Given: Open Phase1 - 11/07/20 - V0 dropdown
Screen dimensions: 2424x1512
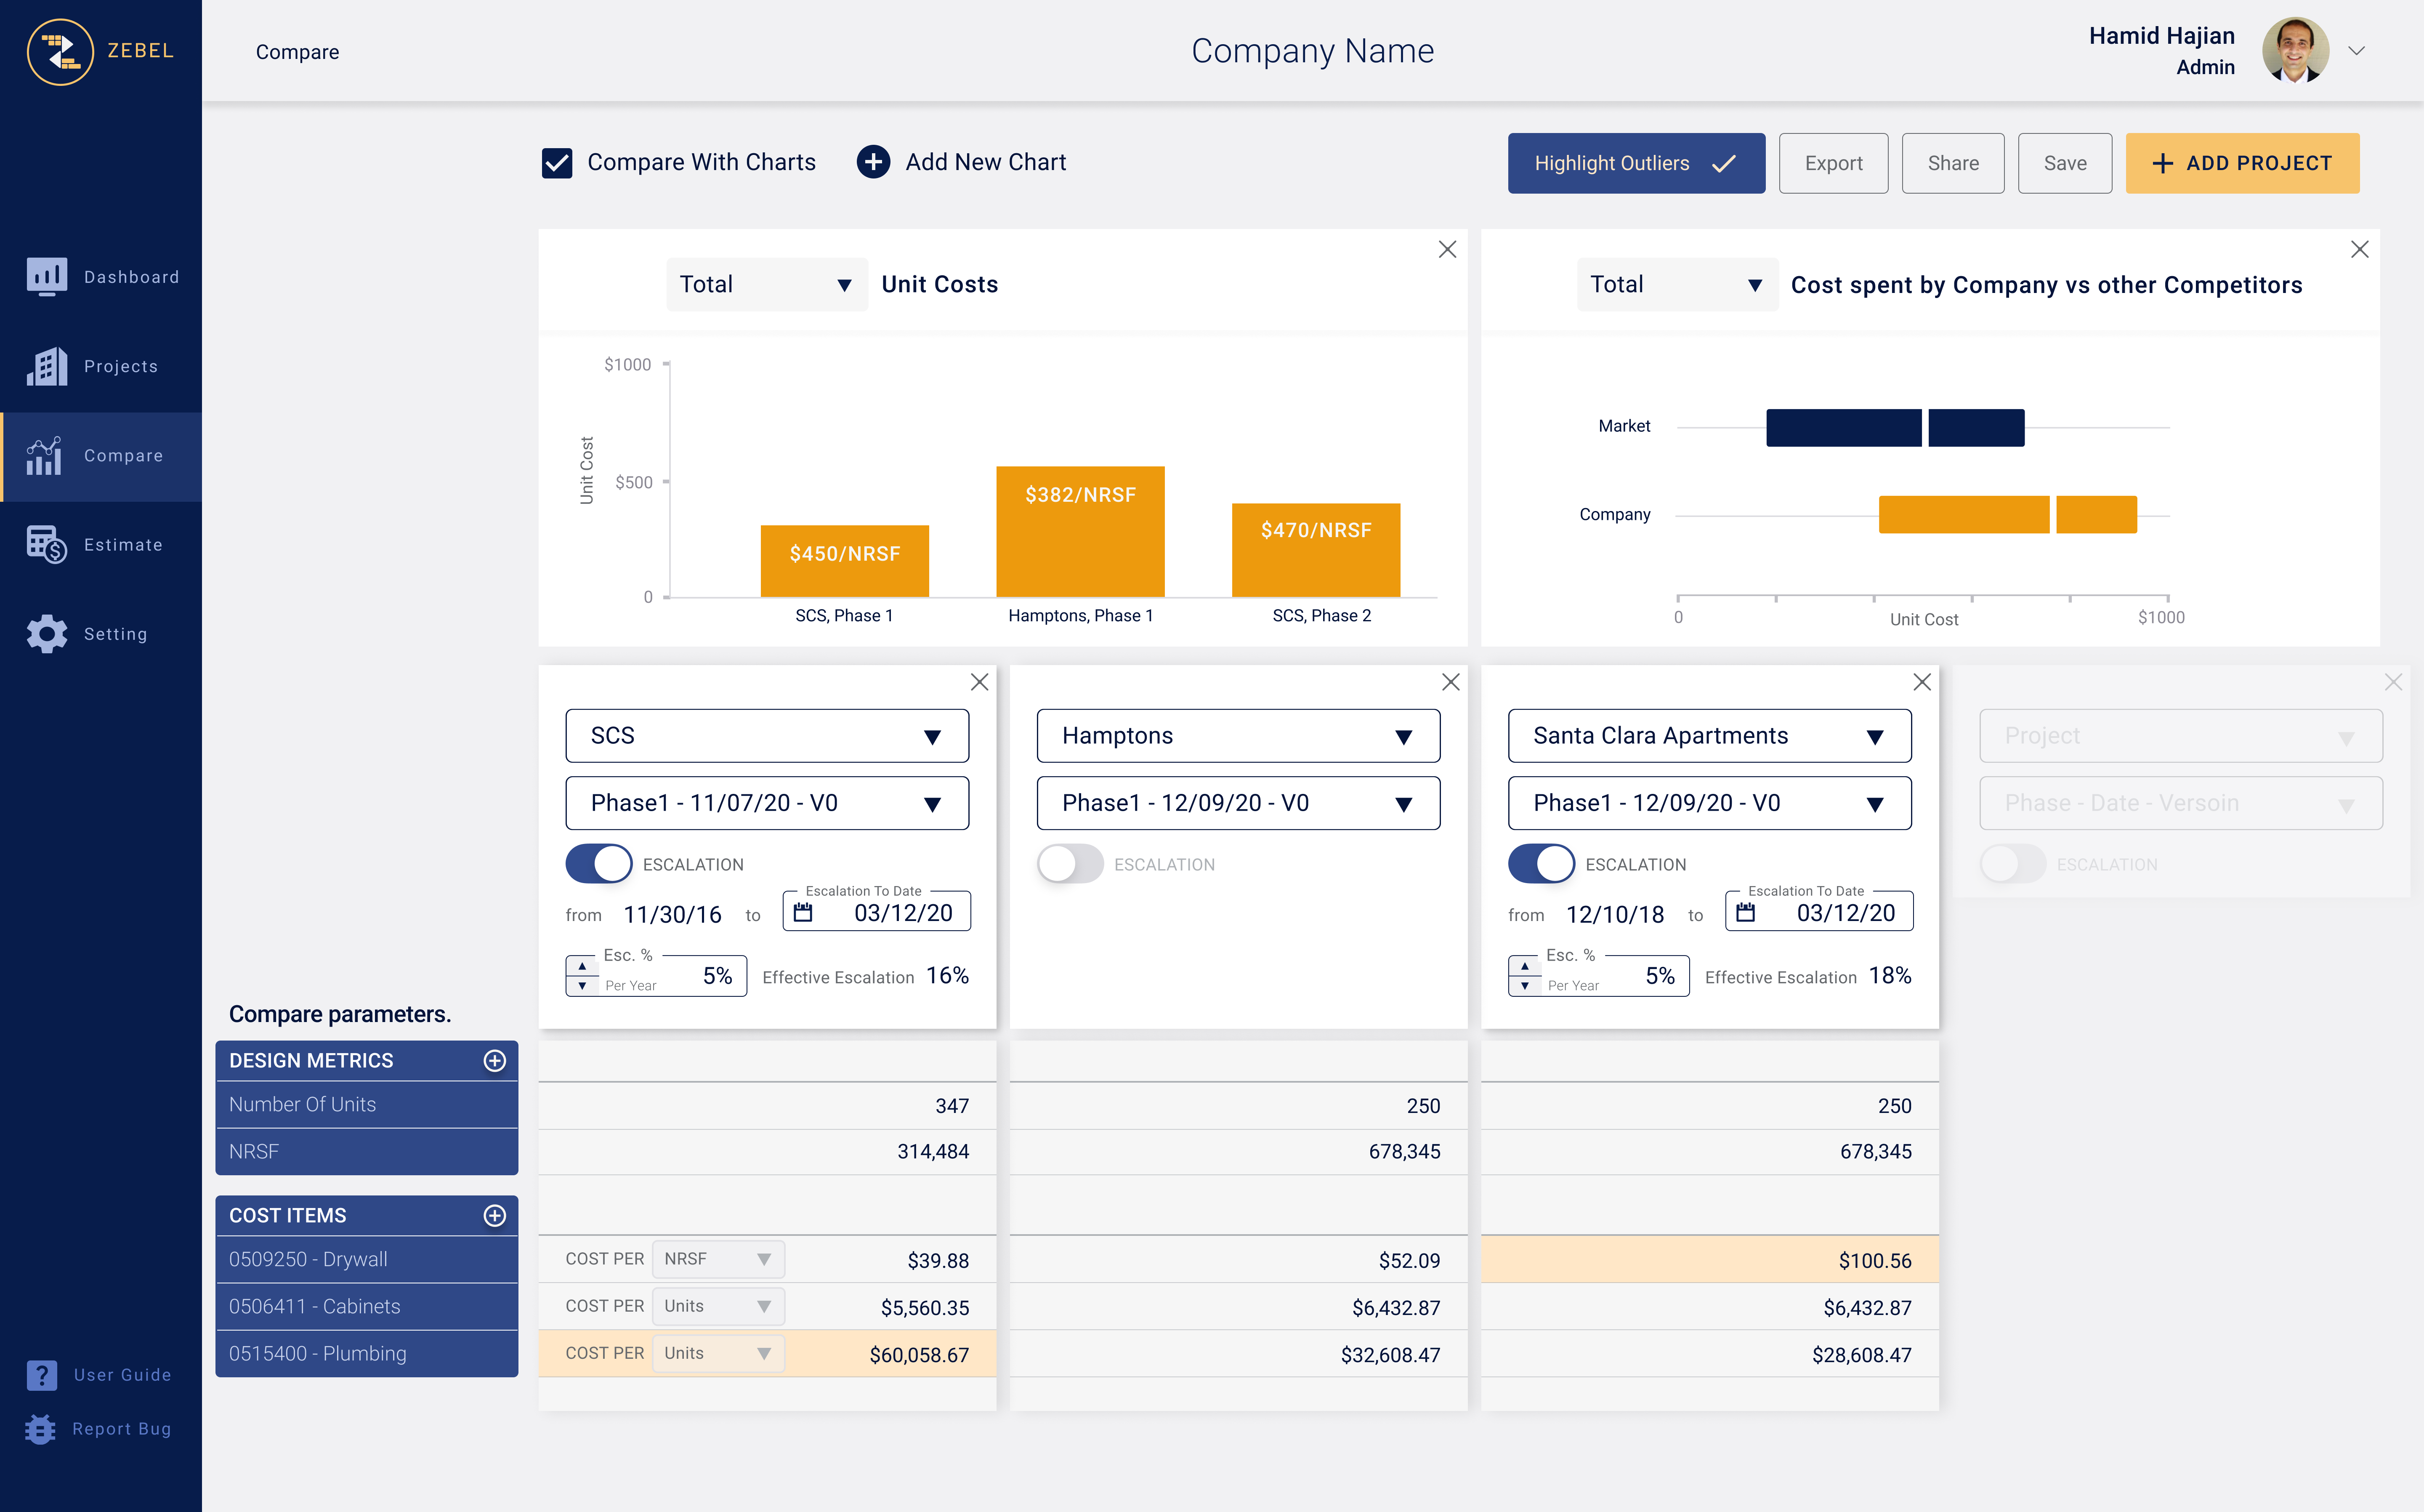Looking at the screenshot, I should 767,803.
